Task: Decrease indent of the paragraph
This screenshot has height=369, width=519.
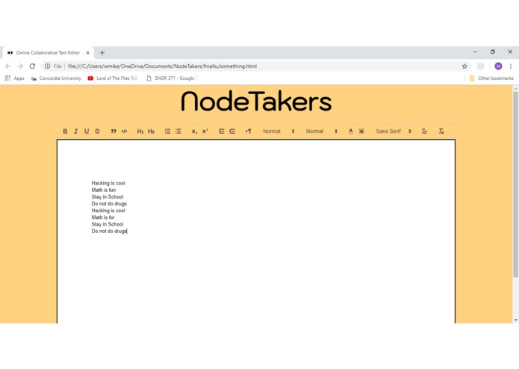Action: [x=222, y=131]
